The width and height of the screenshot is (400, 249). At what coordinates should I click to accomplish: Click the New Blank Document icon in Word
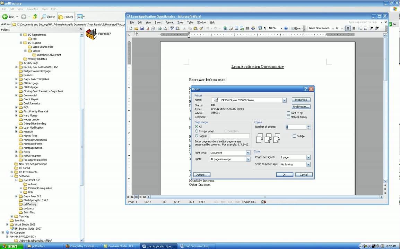[131, 28]
